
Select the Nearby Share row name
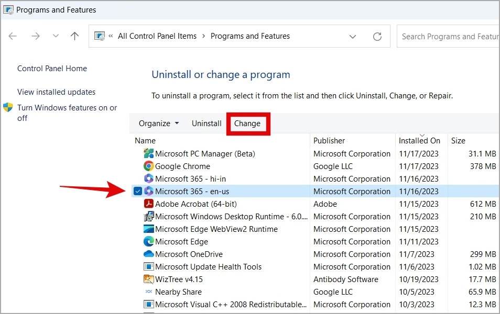[178, 291]
